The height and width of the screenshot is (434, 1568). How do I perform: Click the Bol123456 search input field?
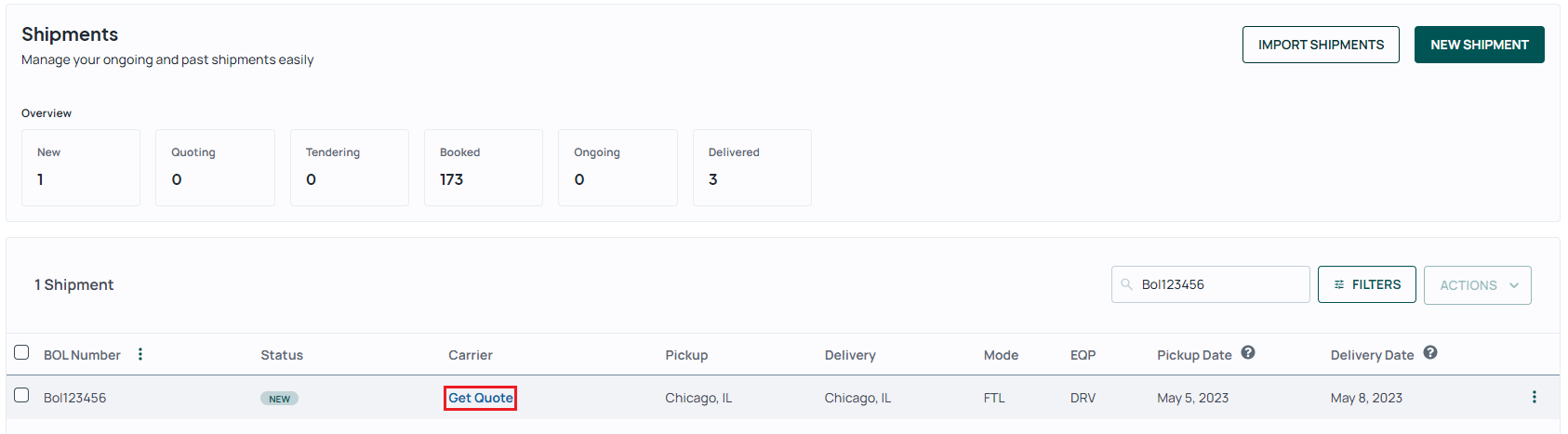1210,284
